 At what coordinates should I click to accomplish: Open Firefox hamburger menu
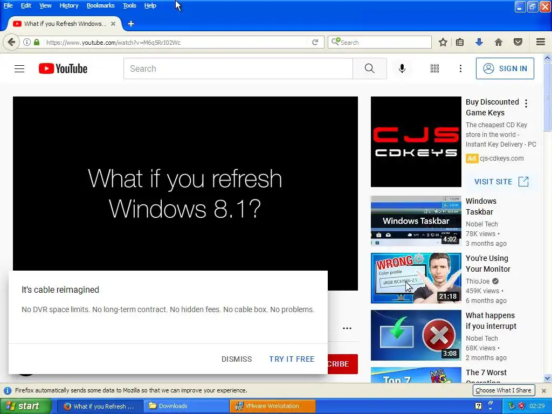(541, 42)
